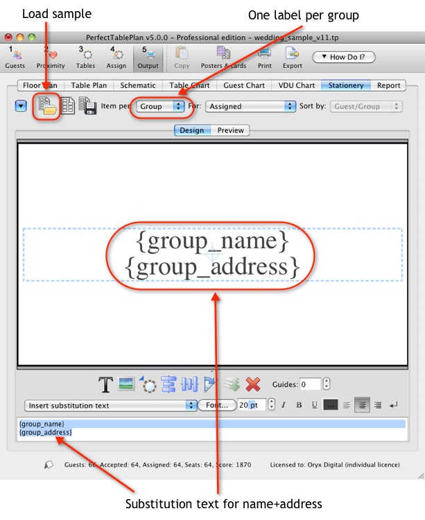Screen dimensions: 425x520
Task: Switch to the Preview tab
Action: tap(230, 130)
